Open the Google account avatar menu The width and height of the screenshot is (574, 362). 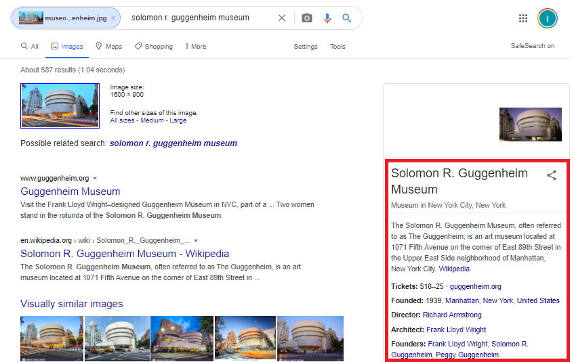point(548,18)
